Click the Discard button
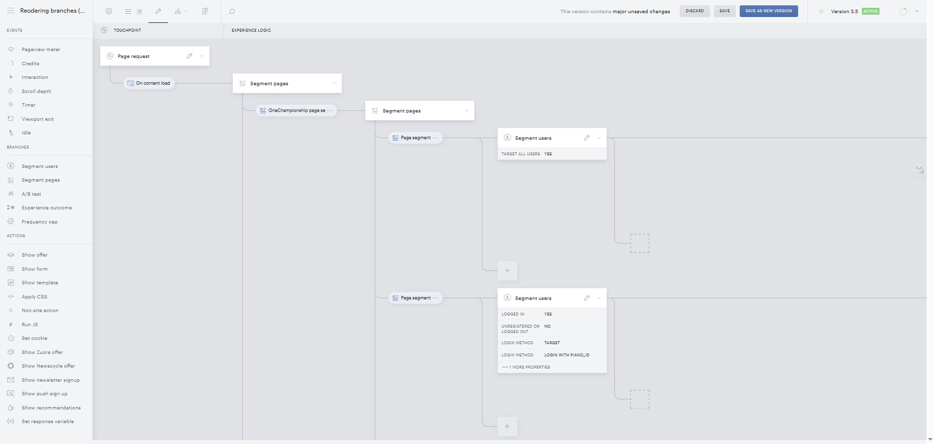Screen dimensions: 934x444 click(x=694, y=11)
